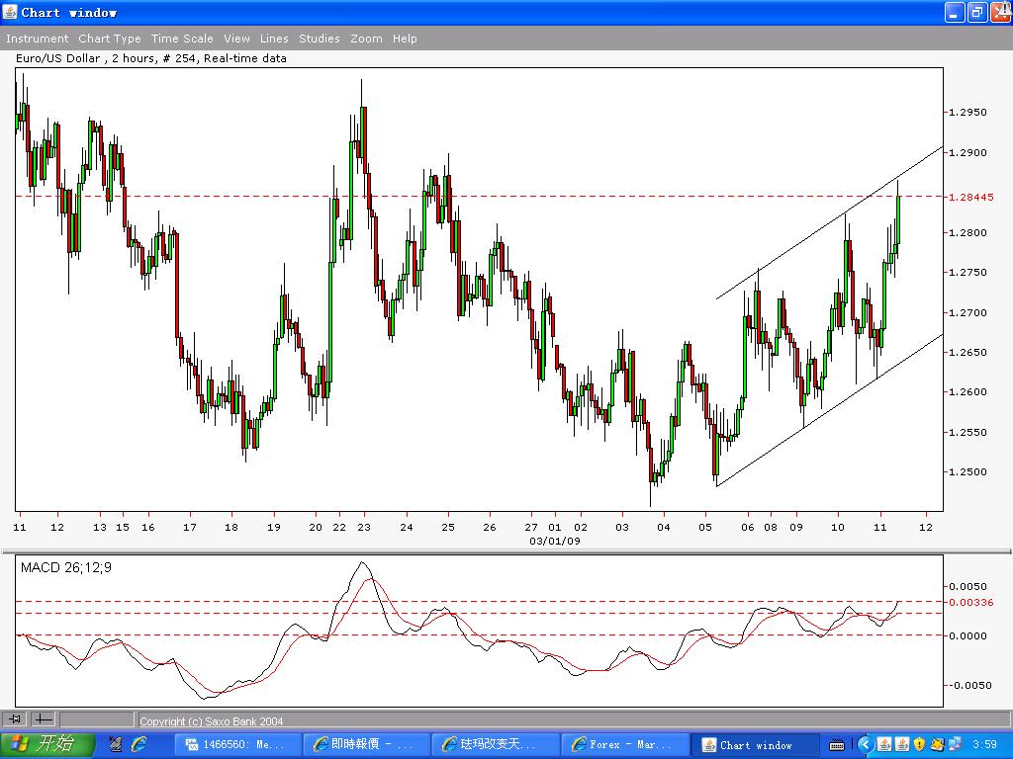Click the 1.2900 price axis label
Screen dimensions: 1013x759
(967, 153)
